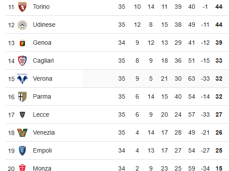Click the Monza club crest
The image size is (229, 171).
coord(22,167)
